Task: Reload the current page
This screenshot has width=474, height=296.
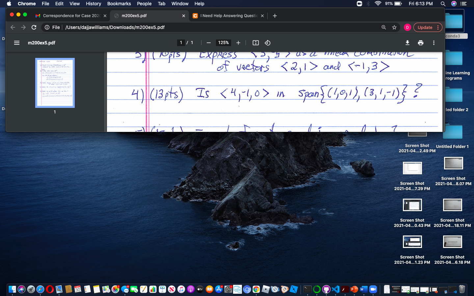Action: [34, 27]
